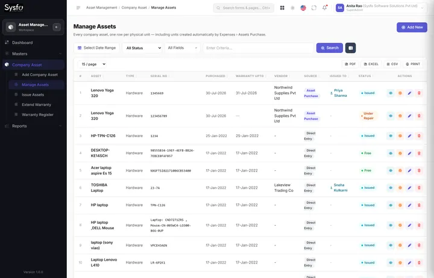This screenshot has height=278, width=434.
Task: Open the apps grid icon in header
Action: (282, 8)
